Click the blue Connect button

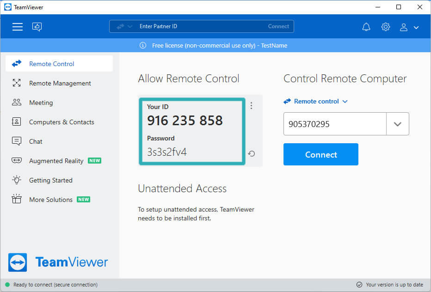tap(321, 154)
